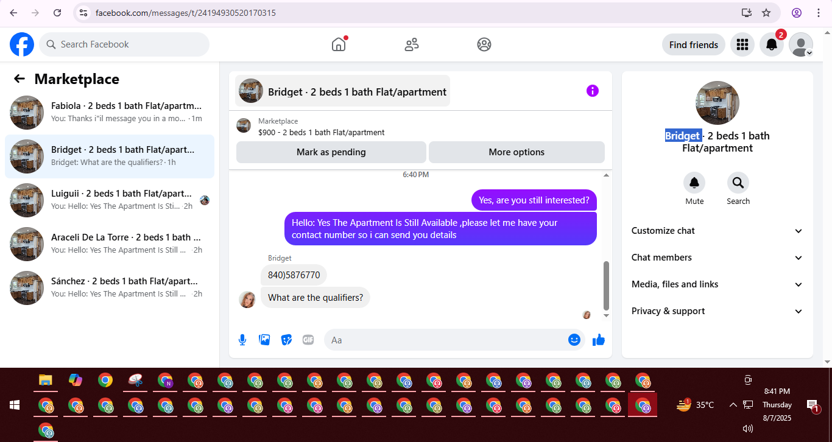Click the install app icon in address bar
This screenshot has height=442, width=832.
[747, 12]
